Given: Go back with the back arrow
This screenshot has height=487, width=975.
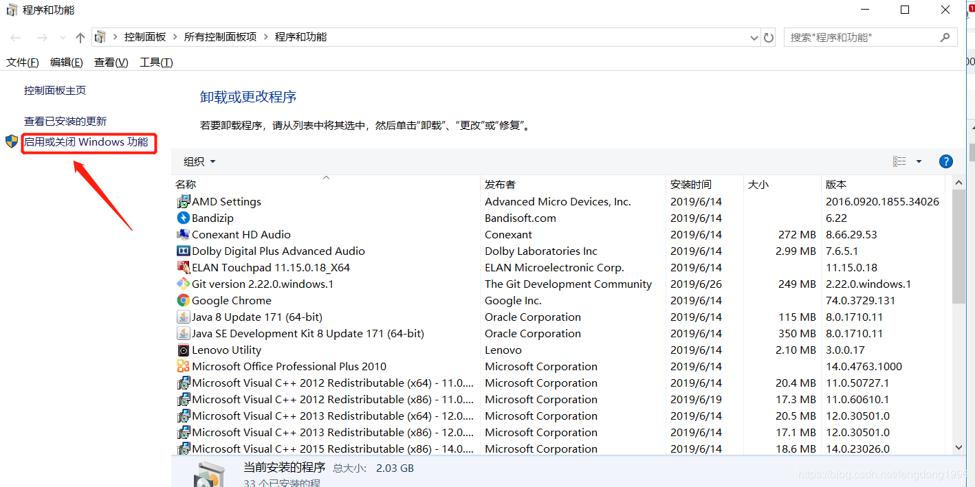Looking at the screenshot, I should pyautogui.click(x=17, y=38).
